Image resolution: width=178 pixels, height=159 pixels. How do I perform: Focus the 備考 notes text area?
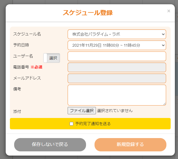pos(117,95)
